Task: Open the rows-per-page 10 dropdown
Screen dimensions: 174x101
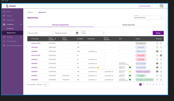Action: (46, 85)
